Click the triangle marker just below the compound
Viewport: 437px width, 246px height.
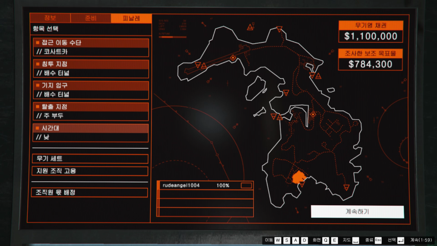[x=302, y=184]
